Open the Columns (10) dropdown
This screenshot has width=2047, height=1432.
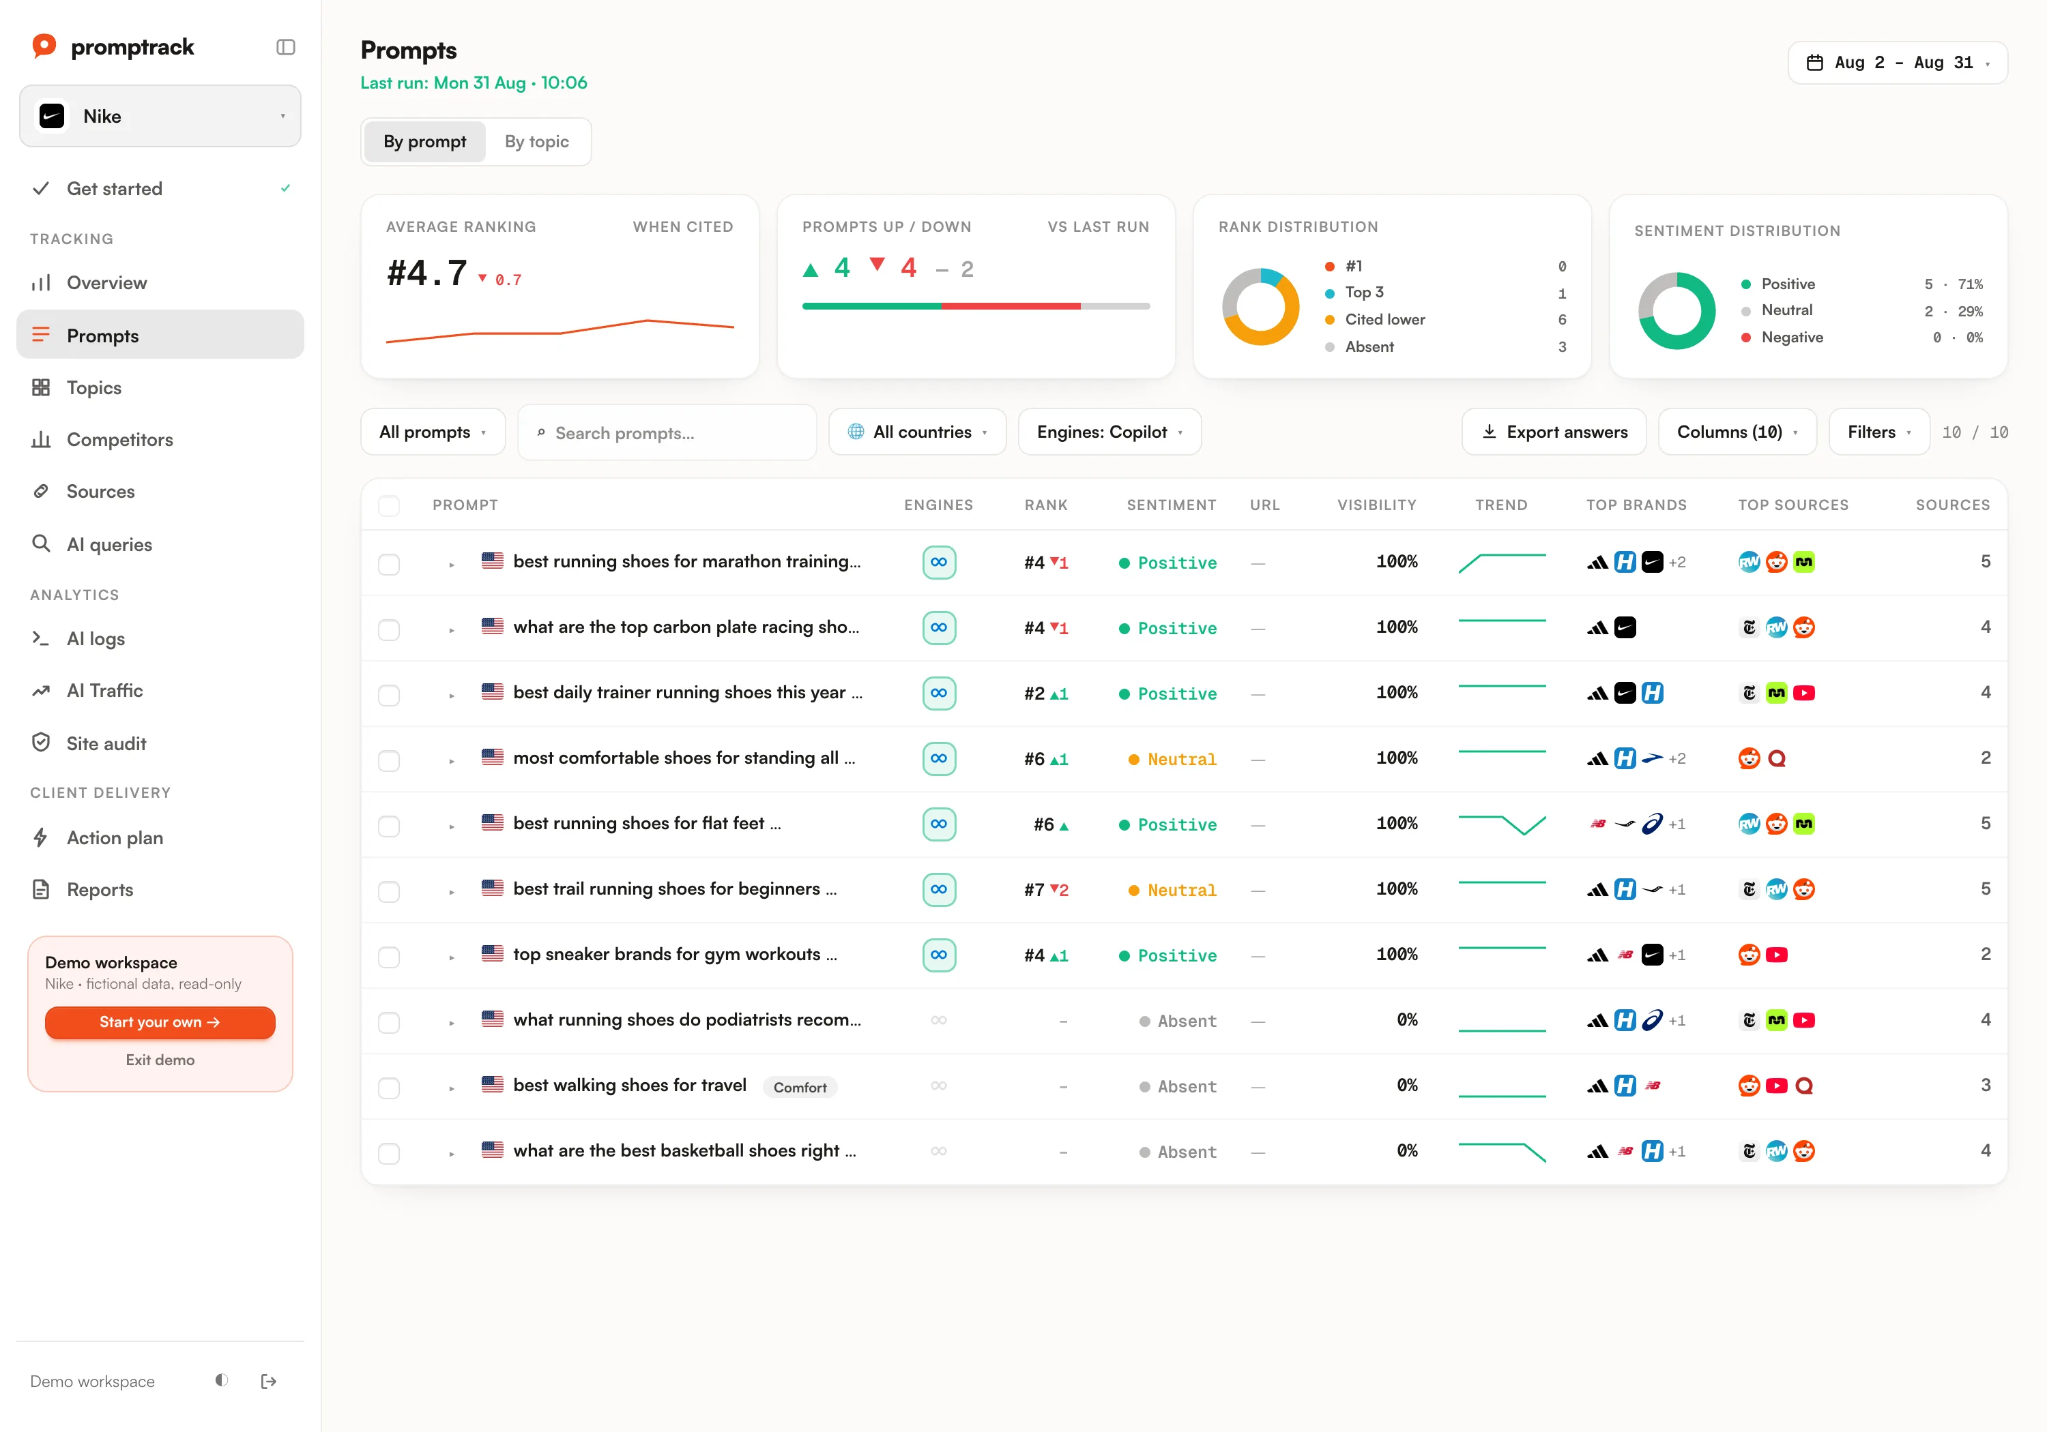(1738, 432)
